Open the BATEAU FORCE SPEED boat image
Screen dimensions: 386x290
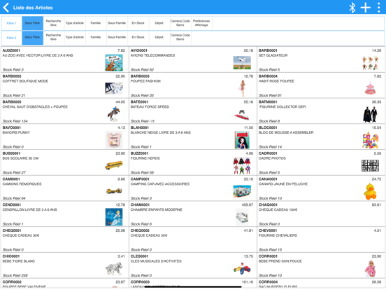click(x=242, y=115)
